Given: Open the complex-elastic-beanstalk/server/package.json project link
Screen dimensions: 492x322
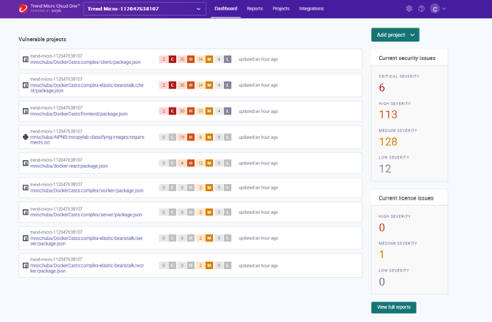Looking at the screenshot, I should tap(86, 241).
